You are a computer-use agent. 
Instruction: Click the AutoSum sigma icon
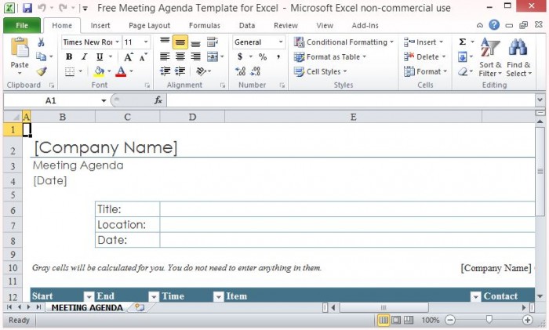coord(463,42)
